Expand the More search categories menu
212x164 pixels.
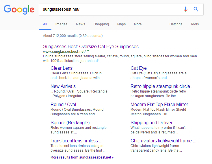click(138, 24)
